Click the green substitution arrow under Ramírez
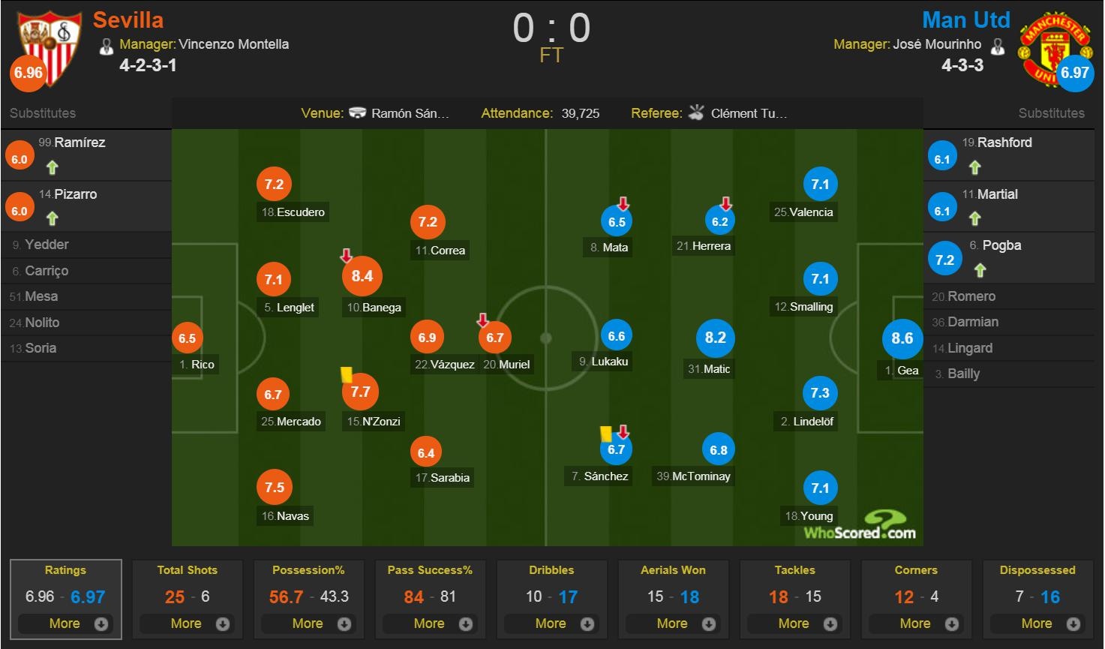The height and width of the screenshot is (649, 1105). coord(51,167)
